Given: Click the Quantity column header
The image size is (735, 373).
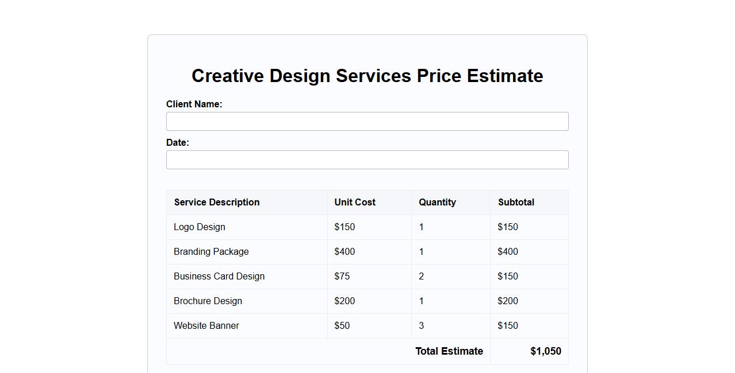Looking at the screenshot, I should 437,203.
